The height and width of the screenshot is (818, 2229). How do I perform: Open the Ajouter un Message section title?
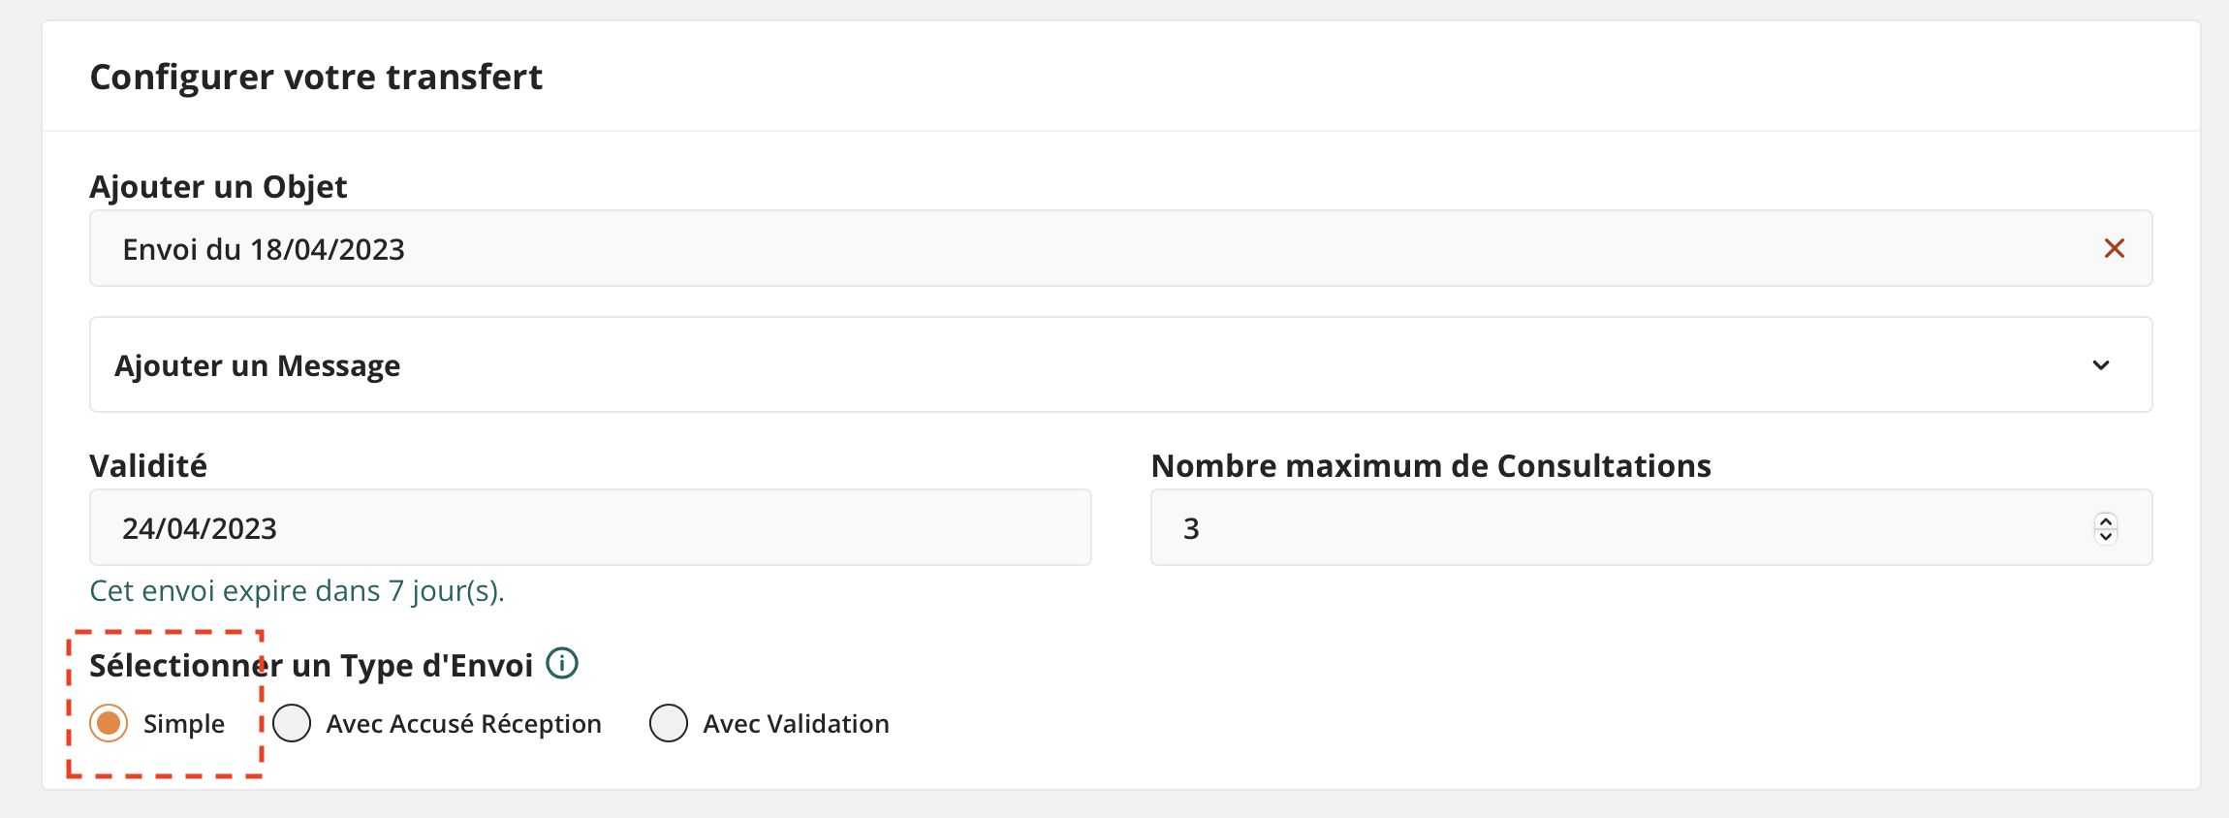pyautogui.click(x=258, y=365)
